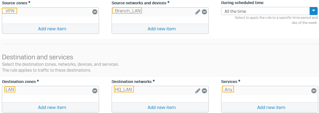
Task: Click empty area in Source zones list
Action: point(50,20)
